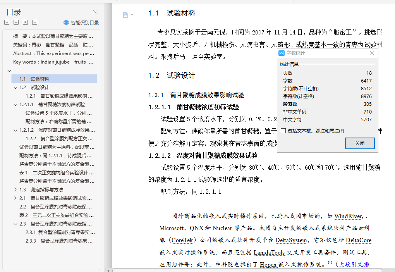395x272 pixels.
Task: Collapse the untitled heading chevron above 1.1
Action: point(9,71)
